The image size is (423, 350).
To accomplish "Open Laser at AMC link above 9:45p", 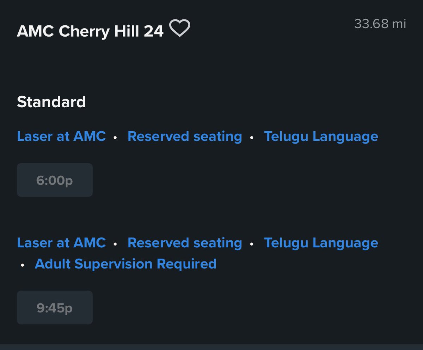I will click(x=61, y=243).
